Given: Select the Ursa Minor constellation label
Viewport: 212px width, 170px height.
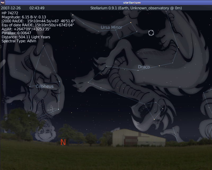Looking at the screenshot, I should tap(112, 27).
